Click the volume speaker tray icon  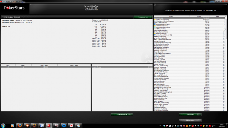(215, 126)
